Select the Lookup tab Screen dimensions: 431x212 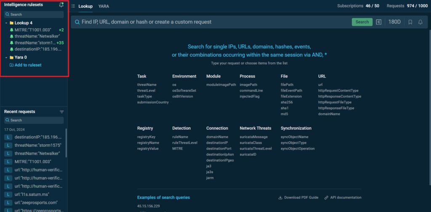(85, 6)
